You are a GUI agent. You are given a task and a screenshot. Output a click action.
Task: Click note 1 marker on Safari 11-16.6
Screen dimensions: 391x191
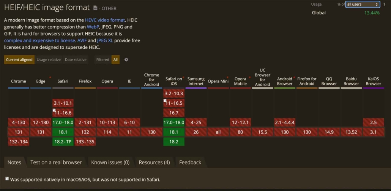(54, 110)
